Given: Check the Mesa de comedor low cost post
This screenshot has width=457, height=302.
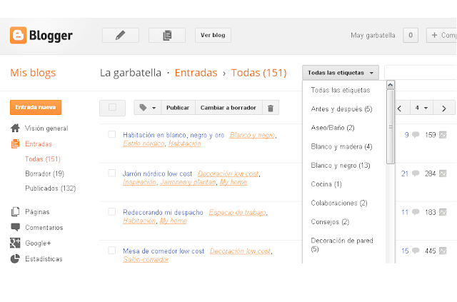Looking at the screenshot, I should click(x=112, y=251).
